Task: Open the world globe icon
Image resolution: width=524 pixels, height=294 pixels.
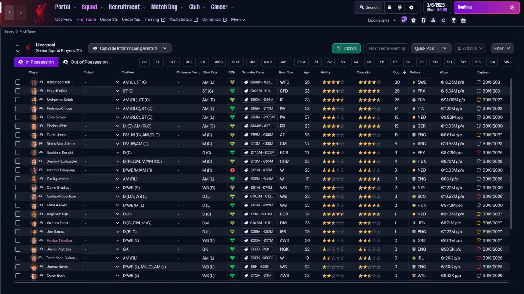Action: pyautogui.click(x=400, y=7)
